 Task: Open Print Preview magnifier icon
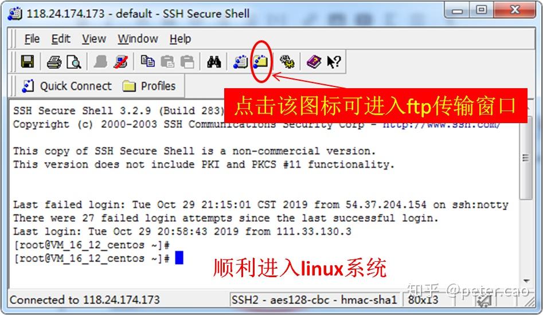pos(74,62)
